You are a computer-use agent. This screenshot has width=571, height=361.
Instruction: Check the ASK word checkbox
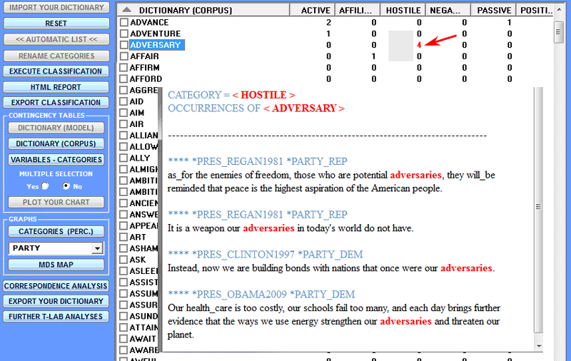coord(123,260)
